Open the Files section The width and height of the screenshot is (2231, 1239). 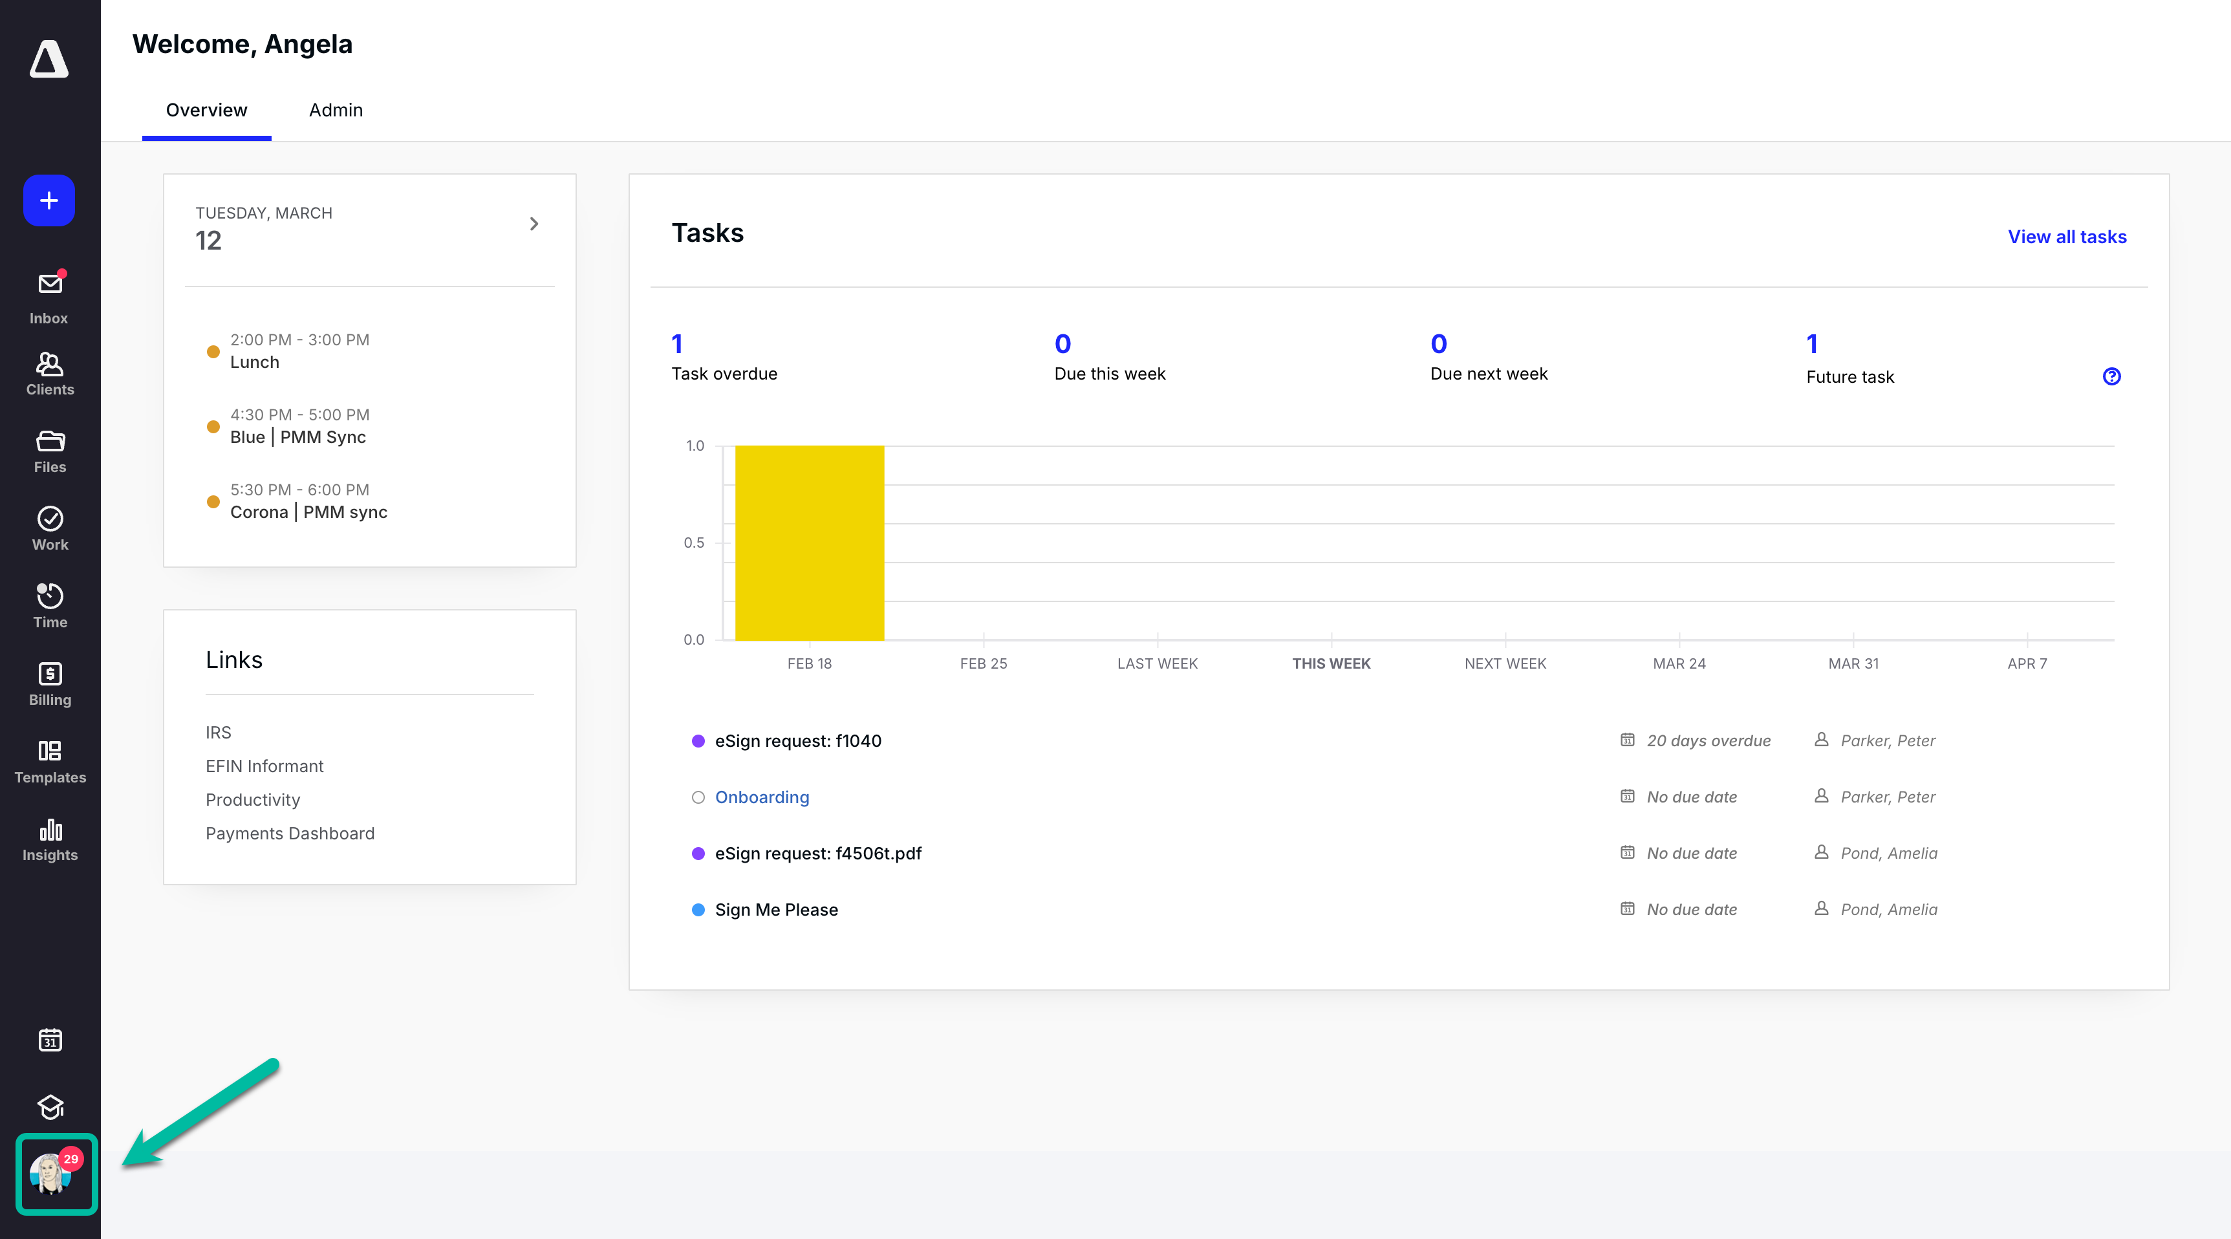click(x=49, y=451)
